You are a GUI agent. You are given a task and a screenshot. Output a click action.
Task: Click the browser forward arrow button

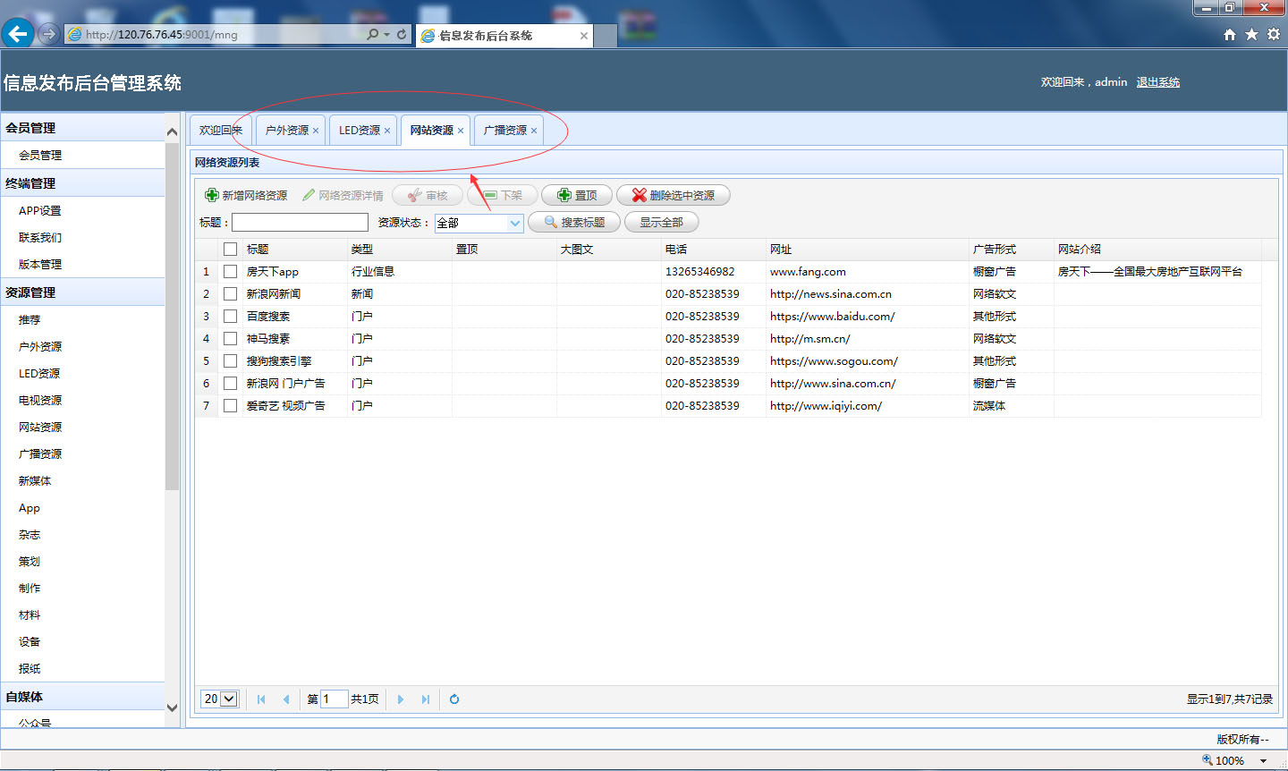pos(49,34)
